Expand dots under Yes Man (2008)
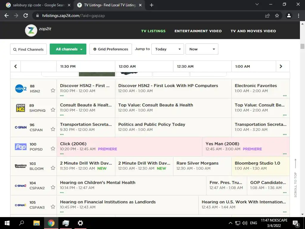This screenshot has width=305, height=229. pos(285,154)
